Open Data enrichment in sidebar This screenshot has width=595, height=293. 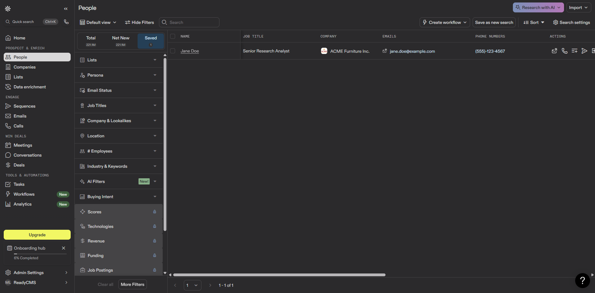tap(37, 87)
